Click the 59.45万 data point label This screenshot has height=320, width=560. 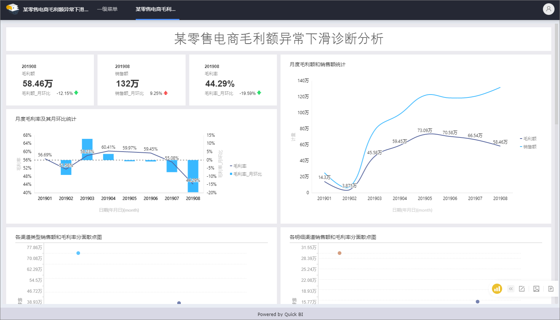[x=400, y=141]
